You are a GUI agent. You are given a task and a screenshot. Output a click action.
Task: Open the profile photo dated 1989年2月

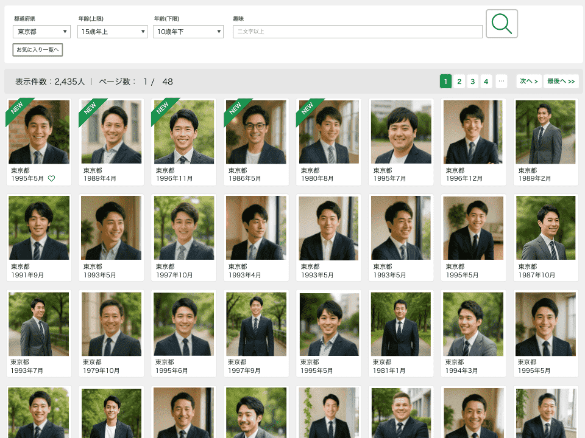pyautogui.click(x=546, y=132)
